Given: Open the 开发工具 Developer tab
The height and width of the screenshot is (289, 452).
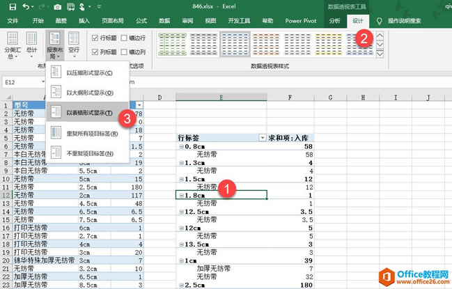Looking at the screenshot, I should [x=239, y=21].
